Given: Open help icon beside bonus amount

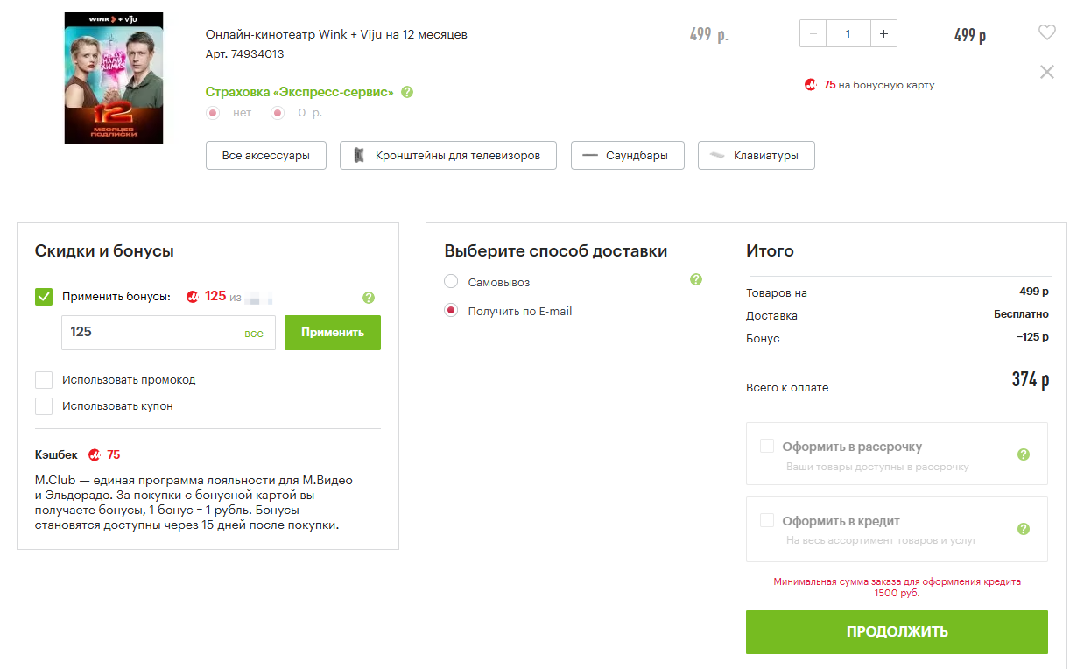Looking at the screenshot, I should click(369, 298).
